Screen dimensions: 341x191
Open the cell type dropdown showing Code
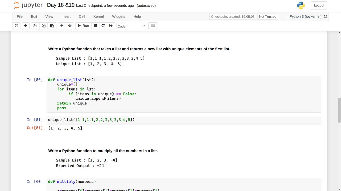(x=131, y=26)
